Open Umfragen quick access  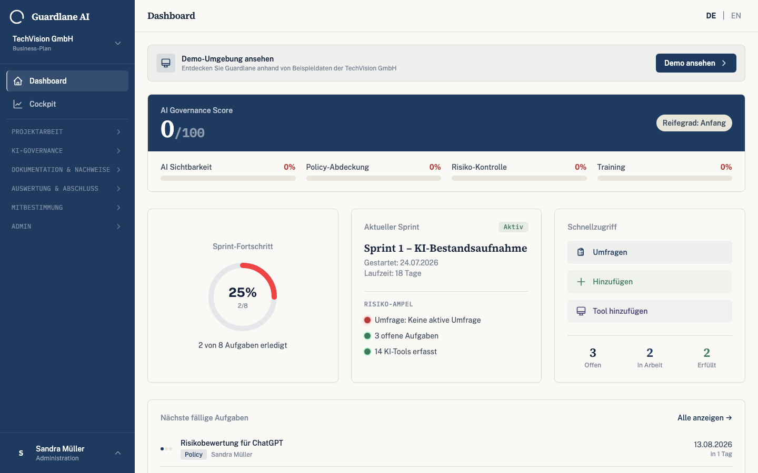[x=650, y=252]
